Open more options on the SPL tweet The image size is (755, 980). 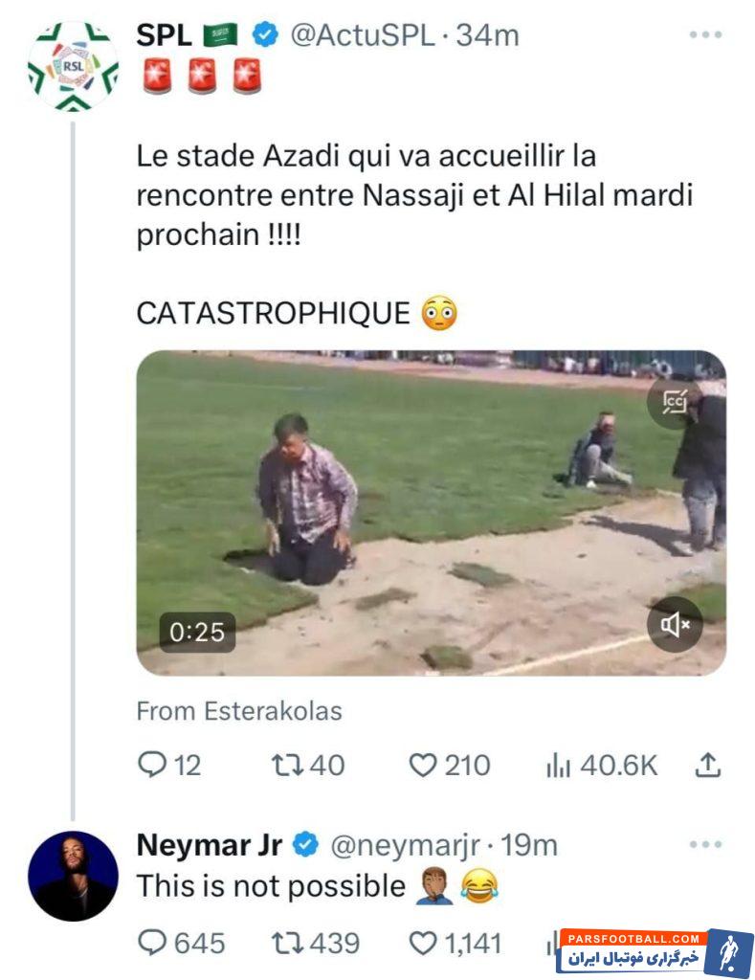point(705,35)
